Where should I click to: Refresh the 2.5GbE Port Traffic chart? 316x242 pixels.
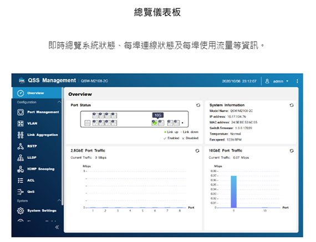(197, 151)
